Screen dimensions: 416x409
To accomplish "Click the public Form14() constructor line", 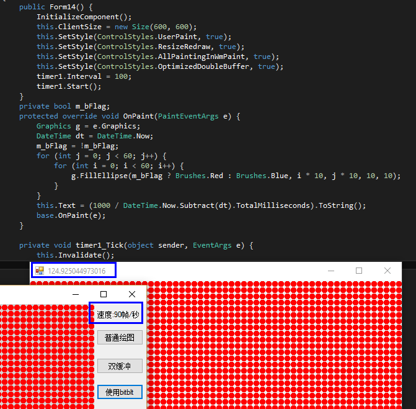I will tap(56, 7).
